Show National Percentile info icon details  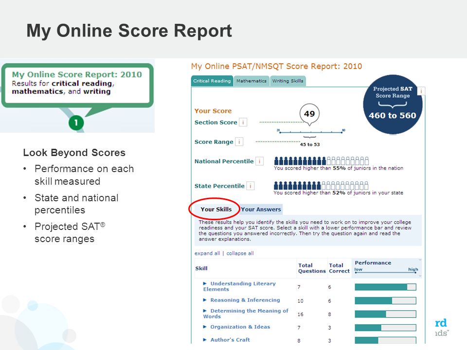(x=260, y=161)
